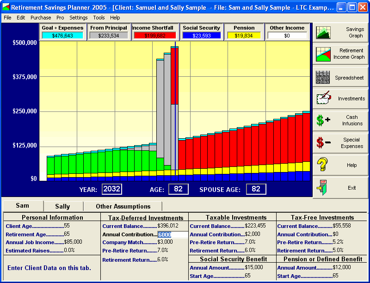Select Taxable Investments Retirement Return 6.0%

[250, 250]
